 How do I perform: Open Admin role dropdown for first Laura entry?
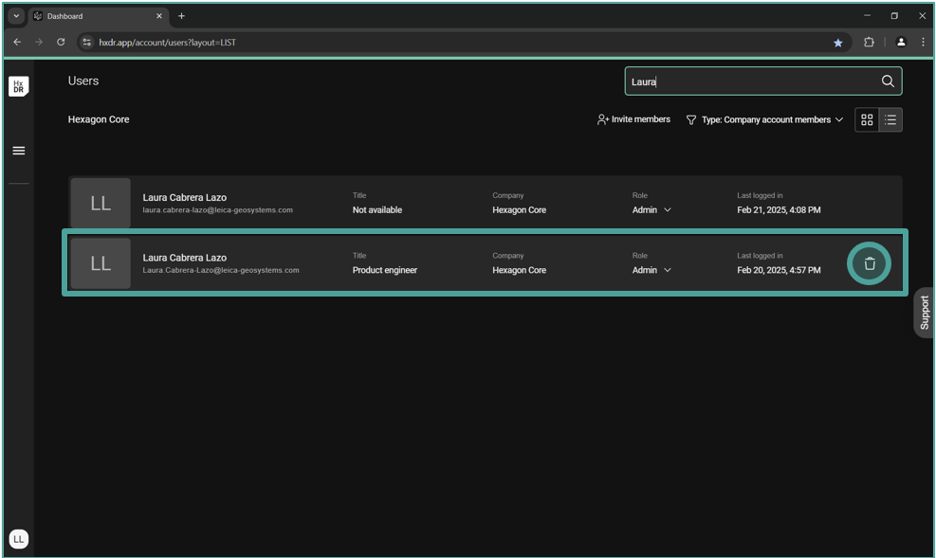652,210
